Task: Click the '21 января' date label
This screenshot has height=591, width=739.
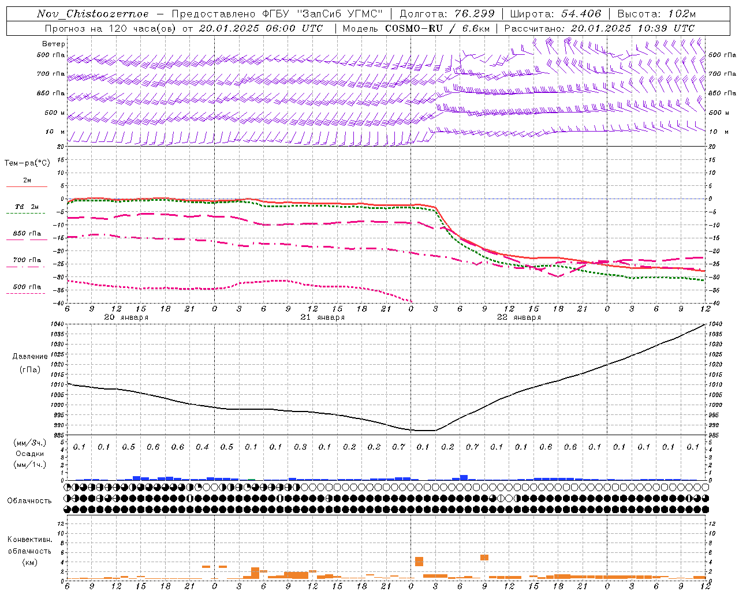Action: (322, 317)
